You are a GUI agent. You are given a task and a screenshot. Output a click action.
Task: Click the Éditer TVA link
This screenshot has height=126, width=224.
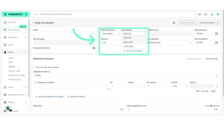click(x=213, y=91)
